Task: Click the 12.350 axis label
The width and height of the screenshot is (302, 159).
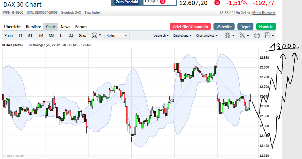Action: 264,155
